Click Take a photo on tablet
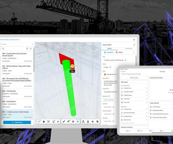Image resolution: width=173 pixels, height=144 pixels. [134, 78]
